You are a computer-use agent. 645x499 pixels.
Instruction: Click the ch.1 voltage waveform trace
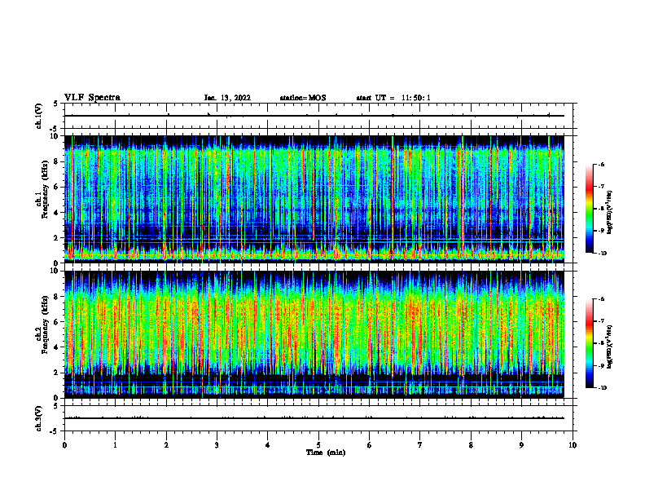314,116
